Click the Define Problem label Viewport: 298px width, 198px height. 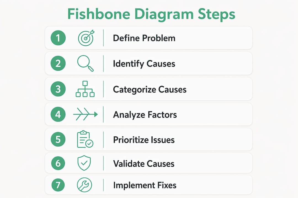click(x=144, y=38)
